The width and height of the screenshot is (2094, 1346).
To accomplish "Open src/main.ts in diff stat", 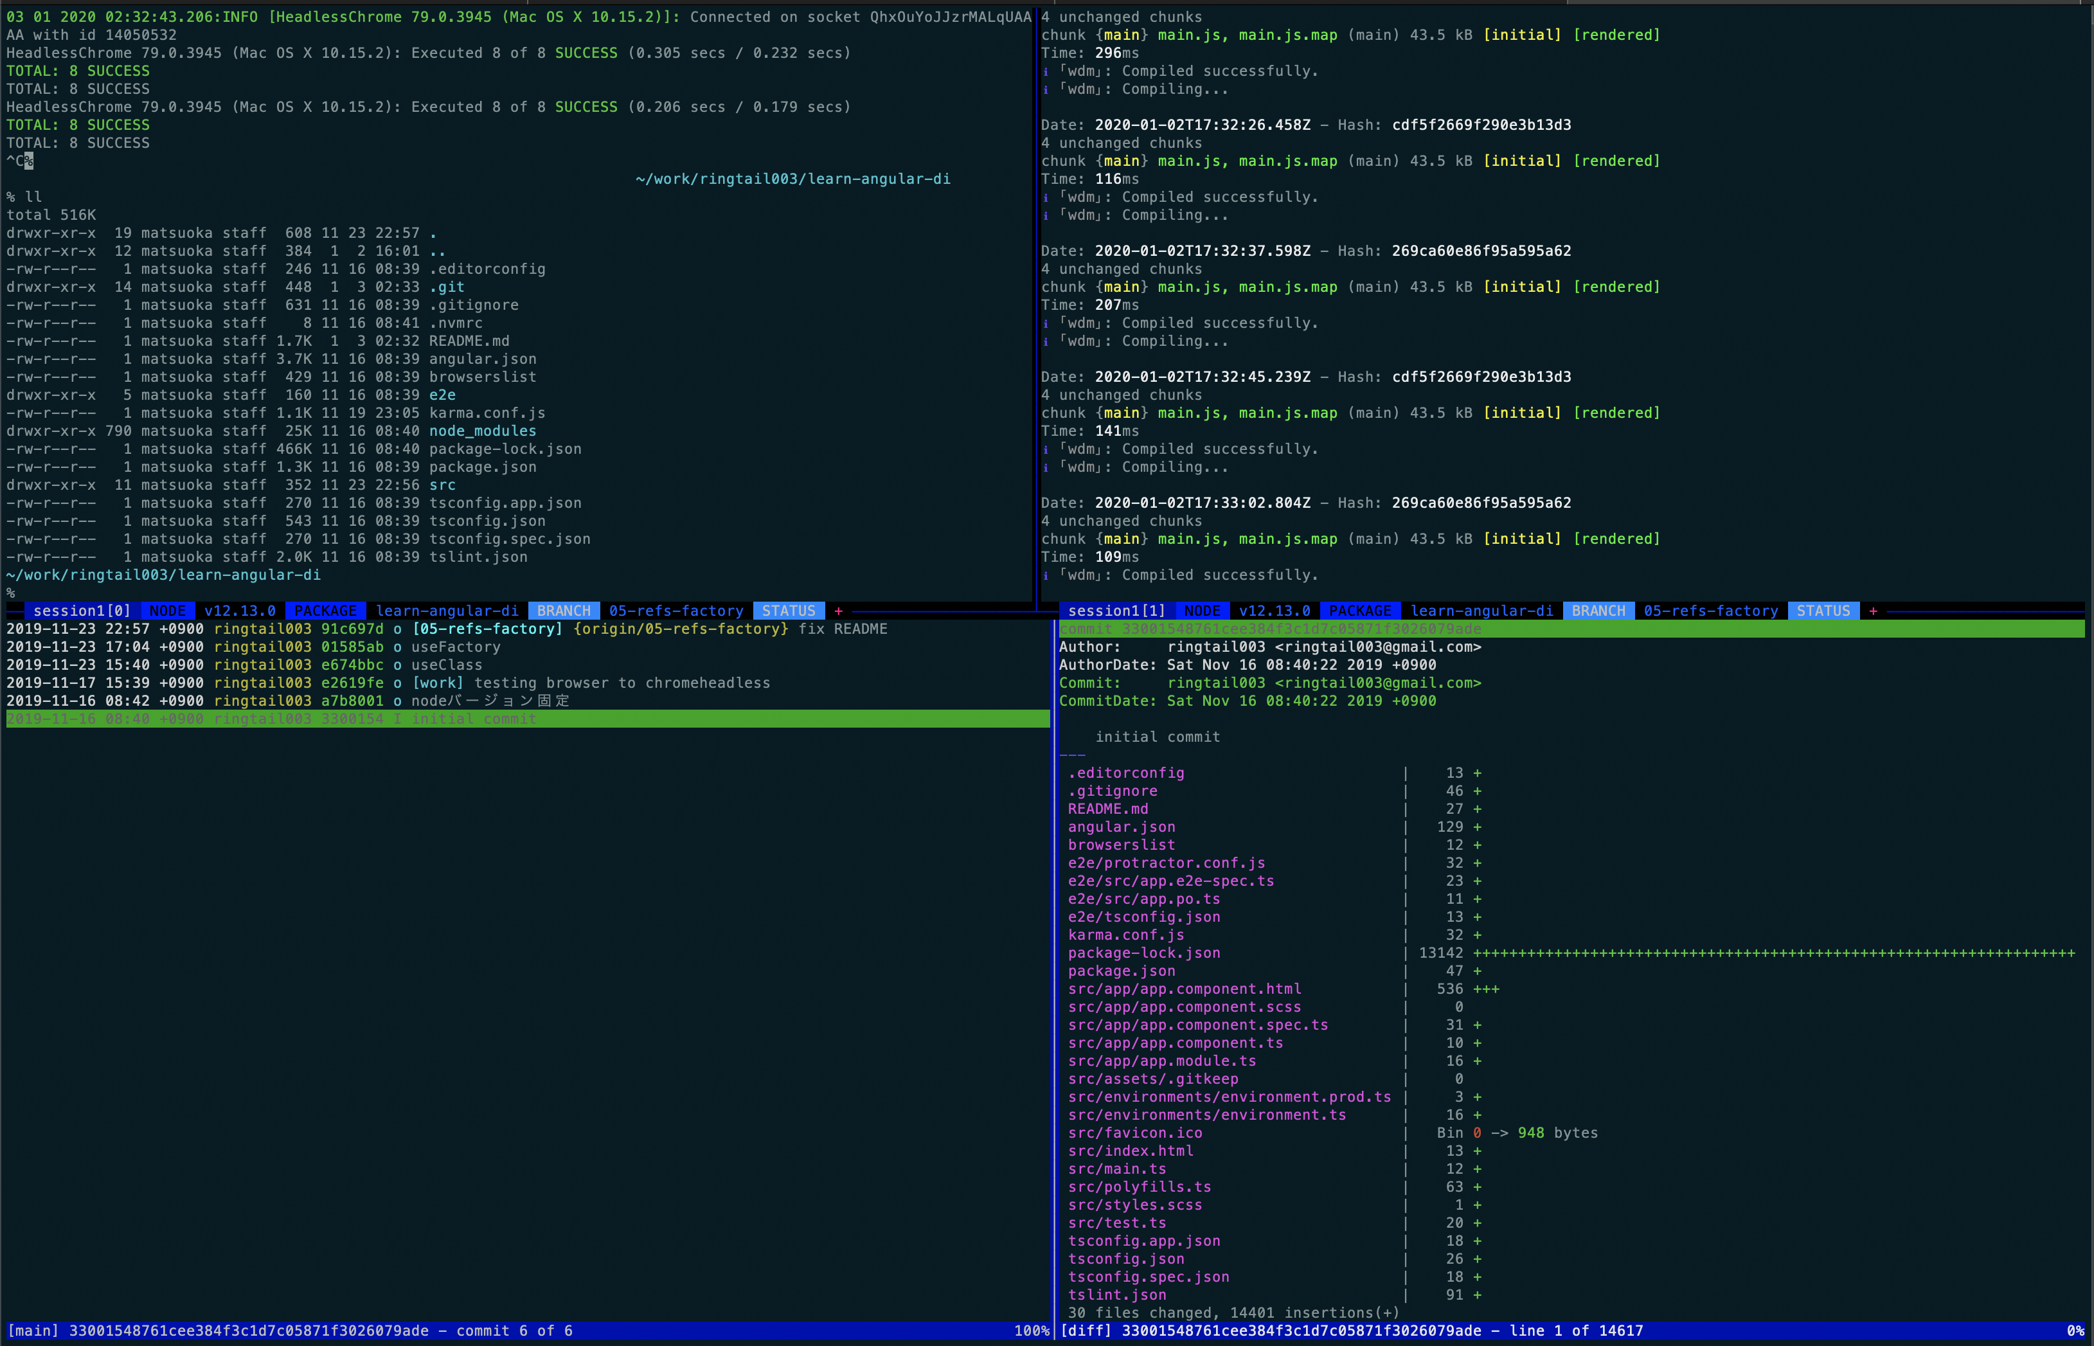I will (1117, 1169).
